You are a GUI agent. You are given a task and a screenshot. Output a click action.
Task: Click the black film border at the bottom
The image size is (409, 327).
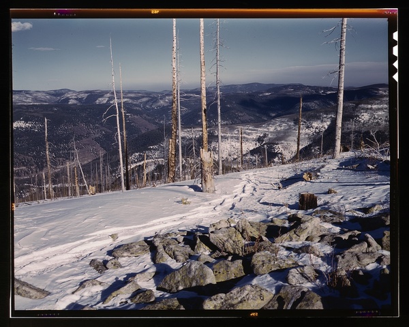pyautogui.click(x=204, y=320)
